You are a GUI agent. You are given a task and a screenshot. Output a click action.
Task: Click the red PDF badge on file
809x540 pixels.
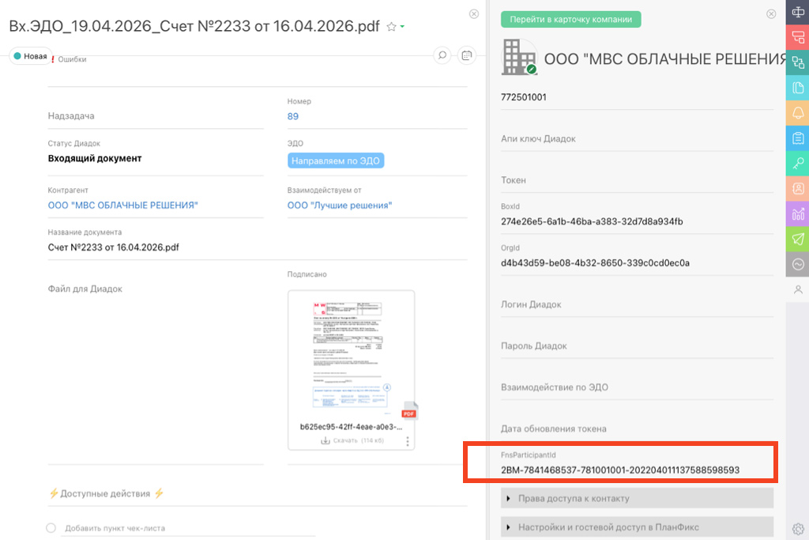[409, 413]
